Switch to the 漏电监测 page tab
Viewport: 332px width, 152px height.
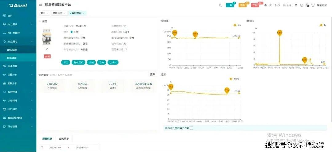59,13
